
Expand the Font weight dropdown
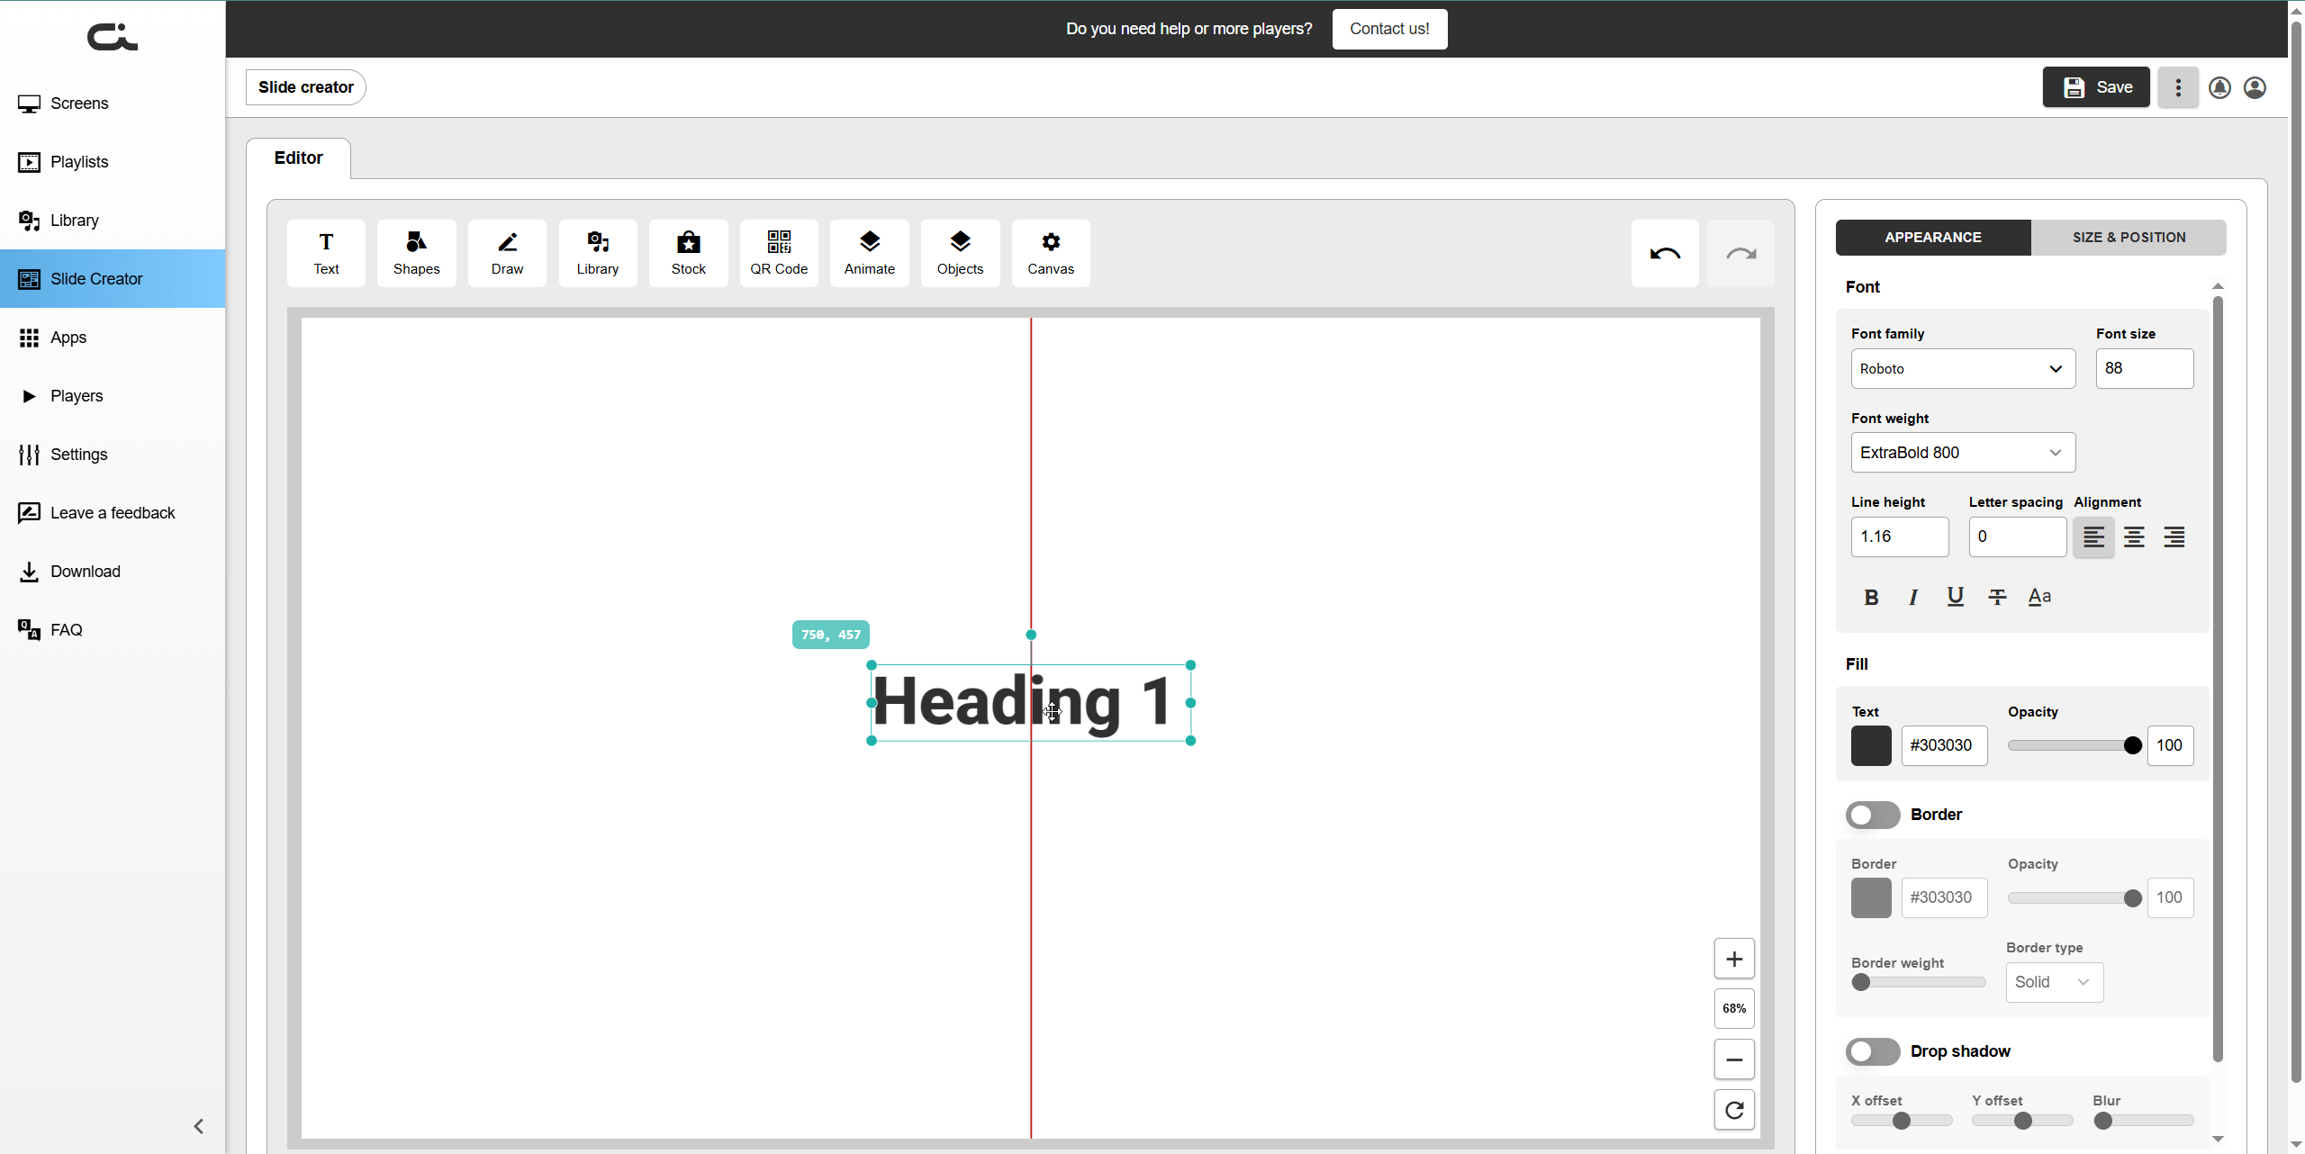pyautogui.click(x=1962, y=453)
